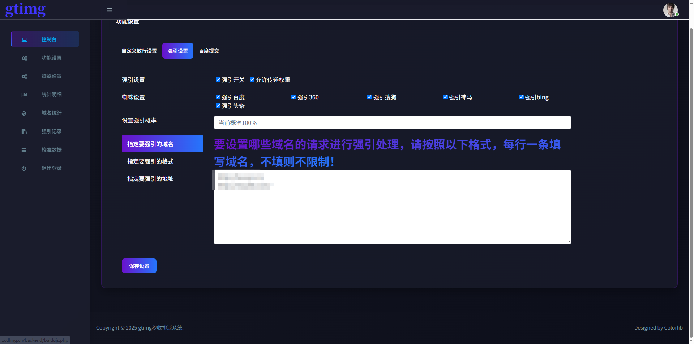Screen dimensions: 694x344
Task: Click the 蜘蛛设置 gears icon
Action: point(24,76)
